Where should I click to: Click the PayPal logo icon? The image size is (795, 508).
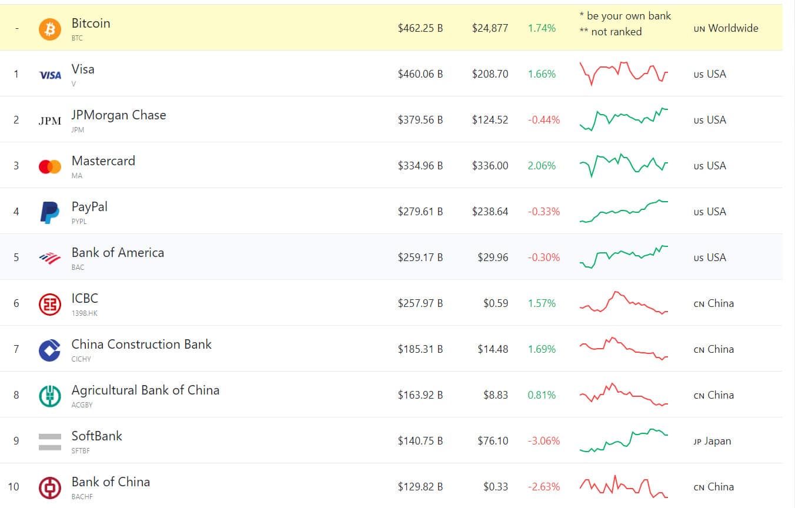point(50,212)
